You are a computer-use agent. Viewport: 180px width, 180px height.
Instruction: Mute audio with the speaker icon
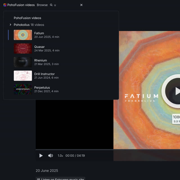51,156
